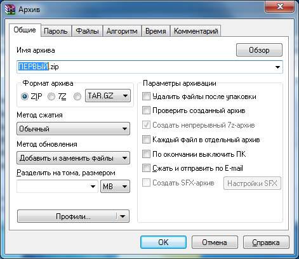Click the Метод сжатия label

(39, 115)
